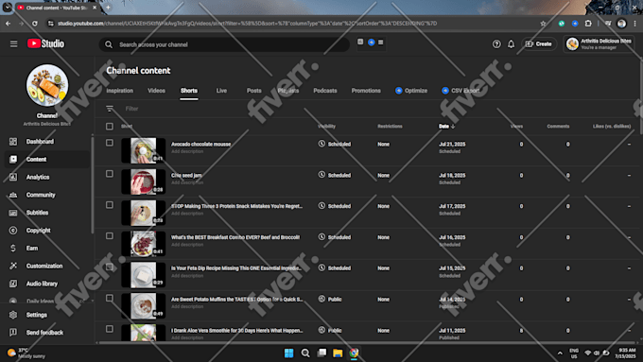Open the hamburger navigation menu
643x362 pixels.
[x=13, y=43]
